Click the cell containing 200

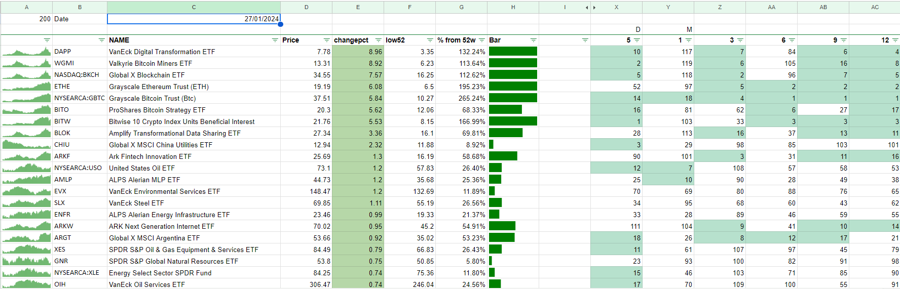26,19
